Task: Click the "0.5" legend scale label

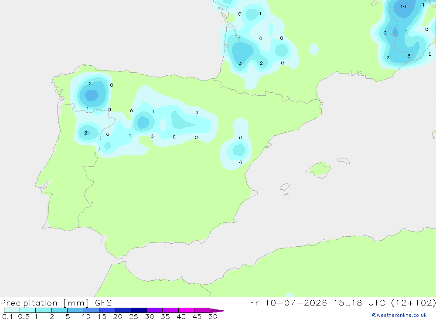Action: coord(24,316)
